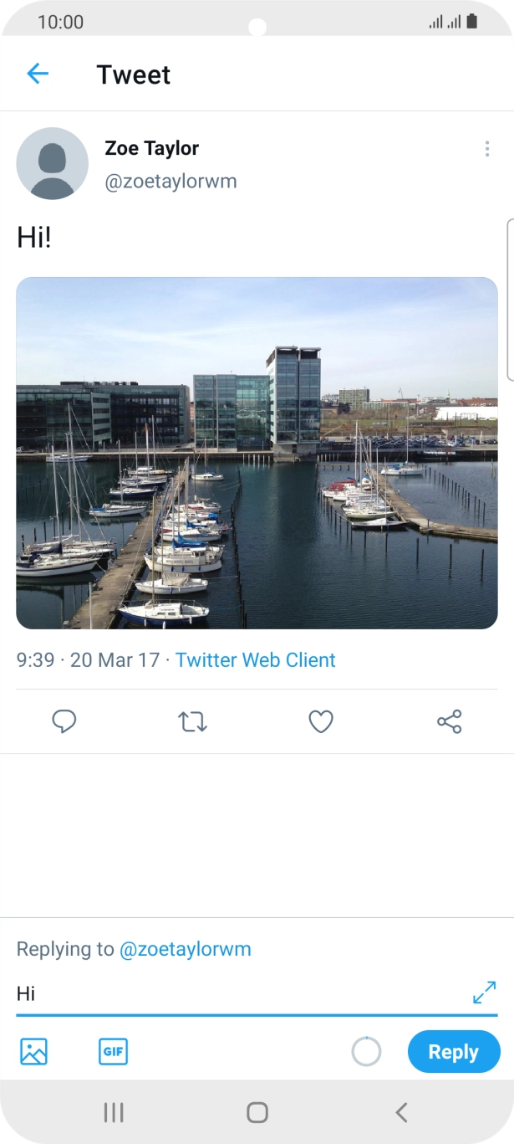Tap the character count progress circle
Screen dimensions: 514x1144
point(366,1051)
